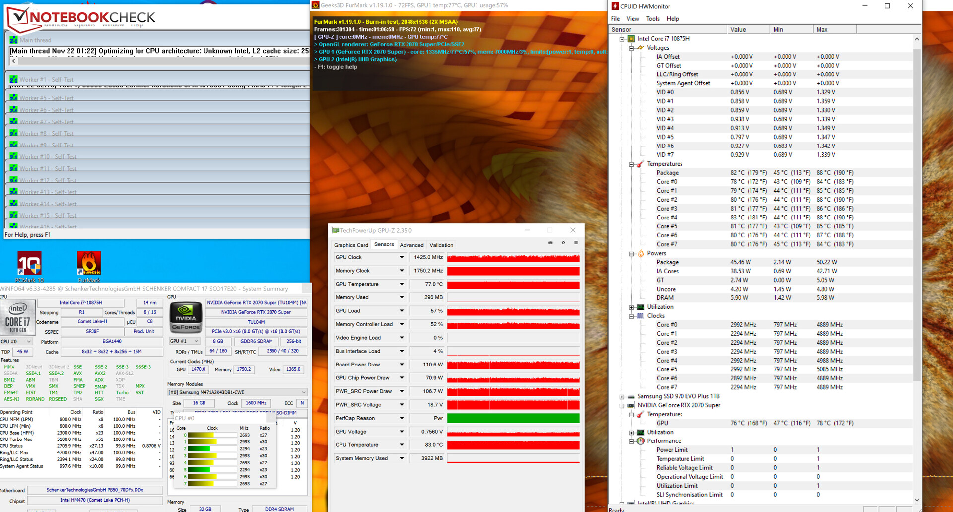
Task: Click Worker #1 Self-Test window icon
Action: pyautogui.click(x=13, y=79)
